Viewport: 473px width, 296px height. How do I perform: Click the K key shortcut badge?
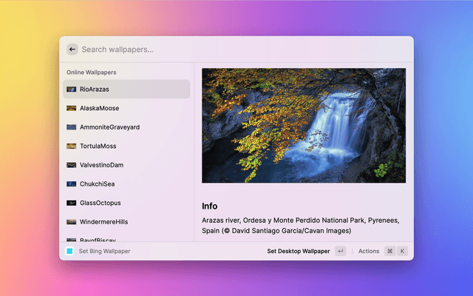[x=403, y=251]
